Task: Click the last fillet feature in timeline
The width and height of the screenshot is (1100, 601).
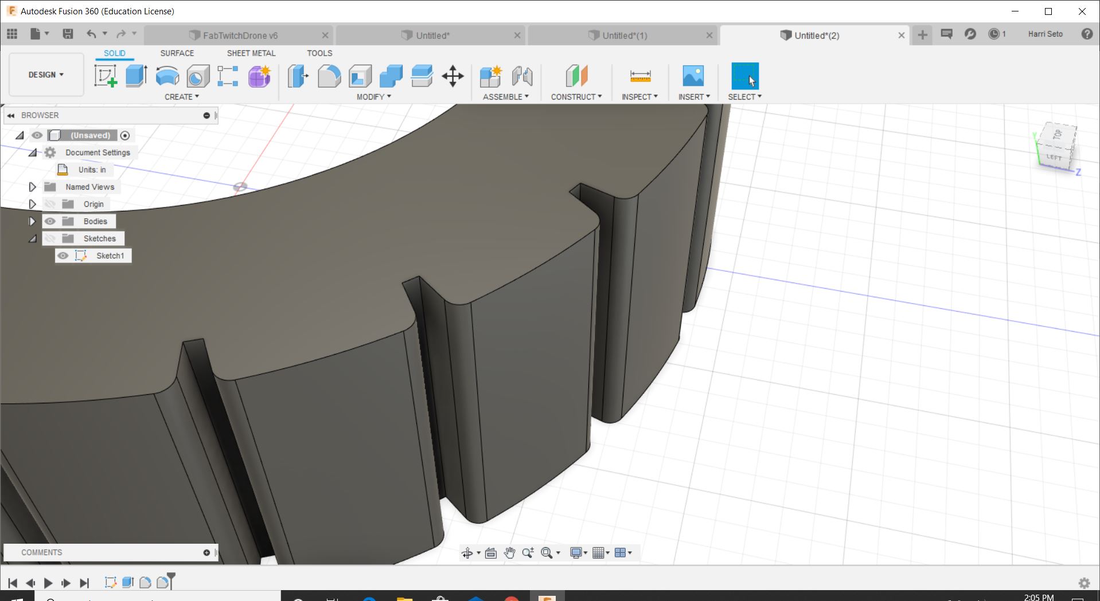Action: pos(163,583)
